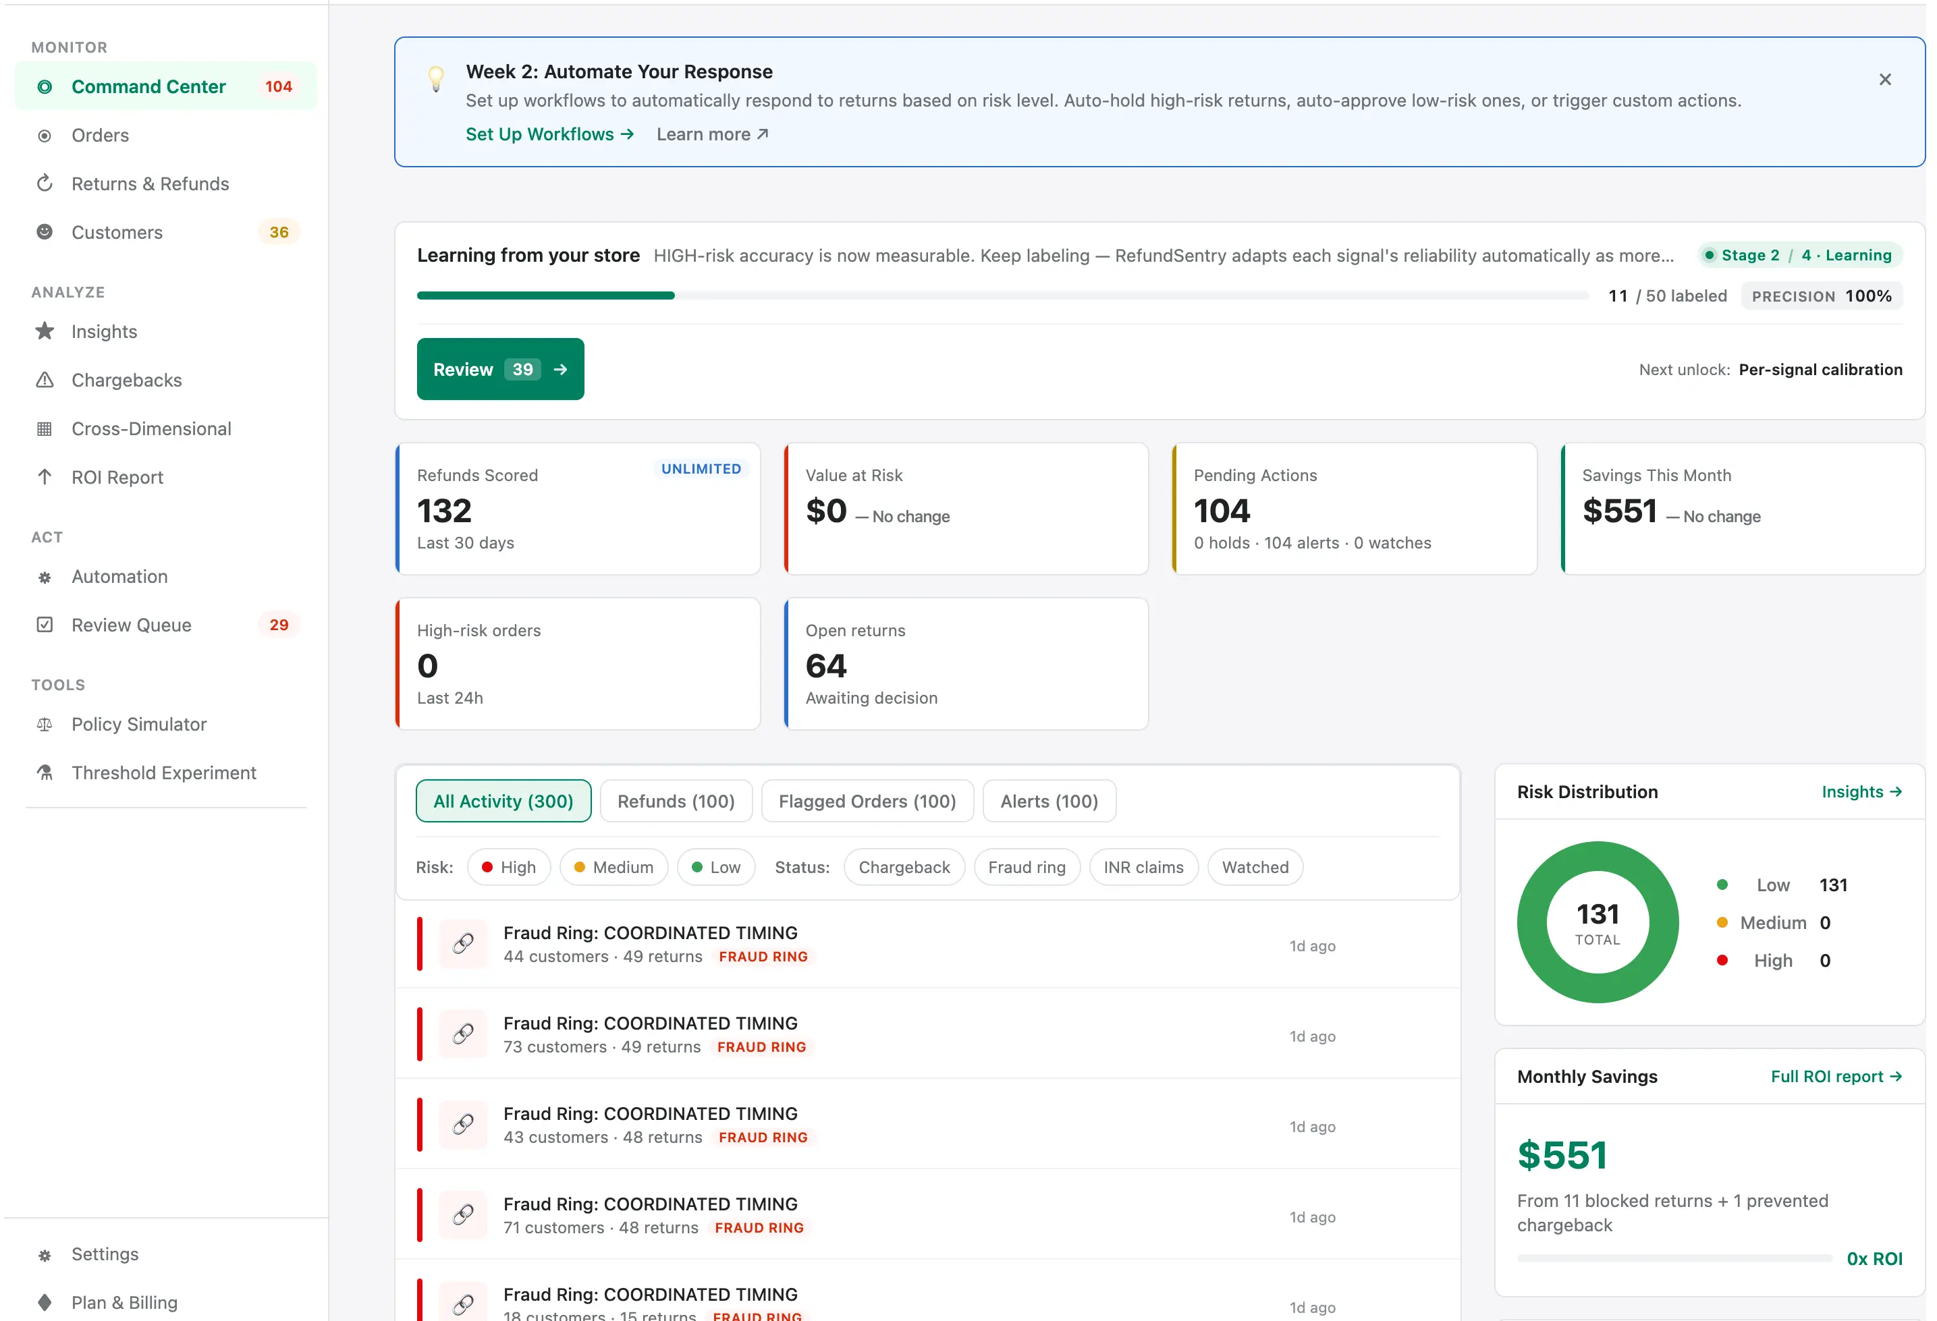Open the Command Center target icon
Image resolution: width=1937 pixels, height=1321 pixels.
click(45, 86)
